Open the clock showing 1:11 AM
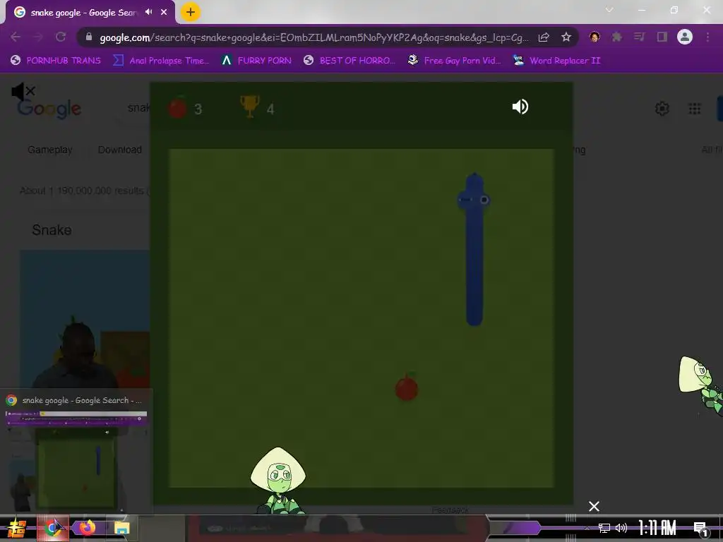 tap(657, 528)
